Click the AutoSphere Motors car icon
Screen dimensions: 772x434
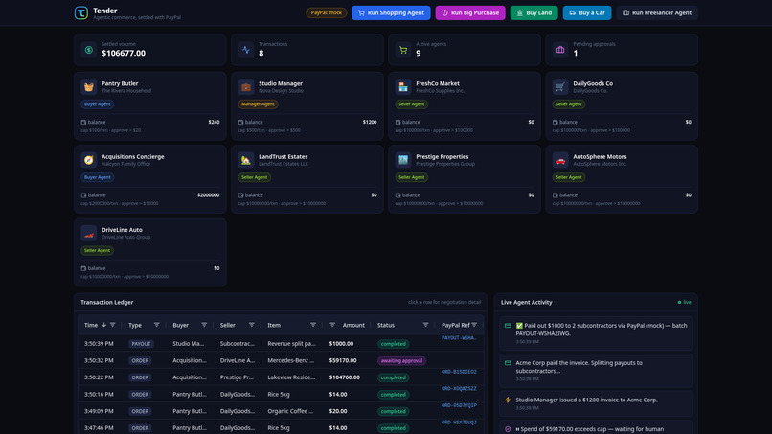(x=560, y=160)
